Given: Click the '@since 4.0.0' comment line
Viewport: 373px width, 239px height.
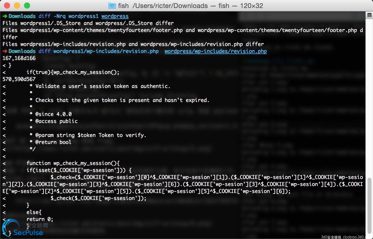Looking at the screenshot, I should click(x=51, y=114).
